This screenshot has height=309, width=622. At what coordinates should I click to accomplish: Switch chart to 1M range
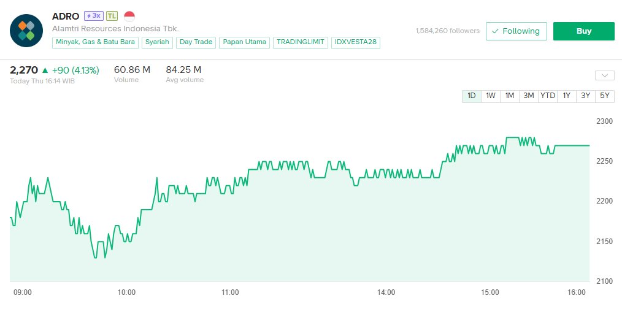[x=510, y=96]
